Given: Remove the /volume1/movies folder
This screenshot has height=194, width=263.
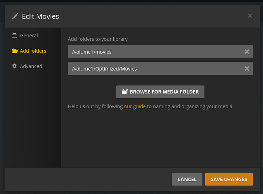Looking at the screenshot, I should click(x=247, y=52).
